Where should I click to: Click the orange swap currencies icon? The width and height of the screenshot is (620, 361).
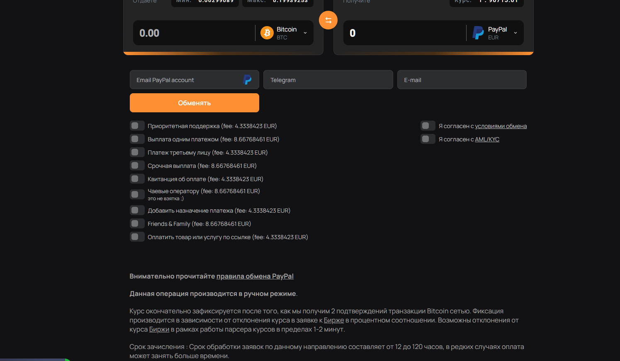328,20
